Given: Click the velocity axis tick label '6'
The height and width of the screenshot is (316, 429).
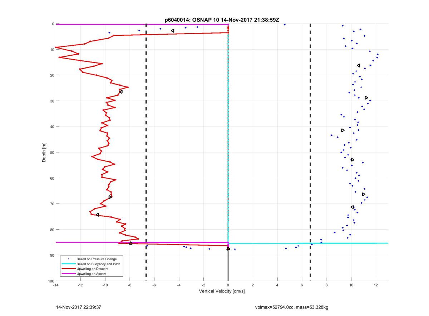Looking at the screenshot, I should [x=302, y=285].
